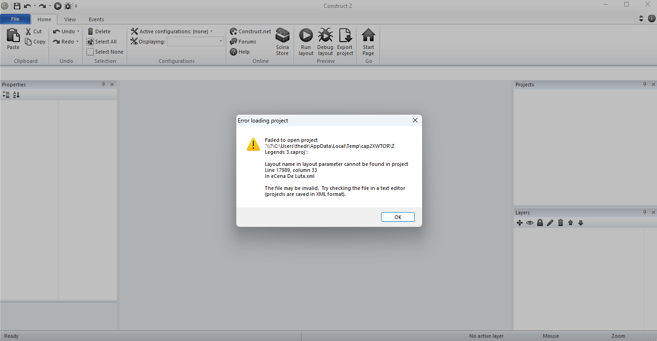Open the Scirra Store
This screenshot has height=341, width=657.
point(282,42)
